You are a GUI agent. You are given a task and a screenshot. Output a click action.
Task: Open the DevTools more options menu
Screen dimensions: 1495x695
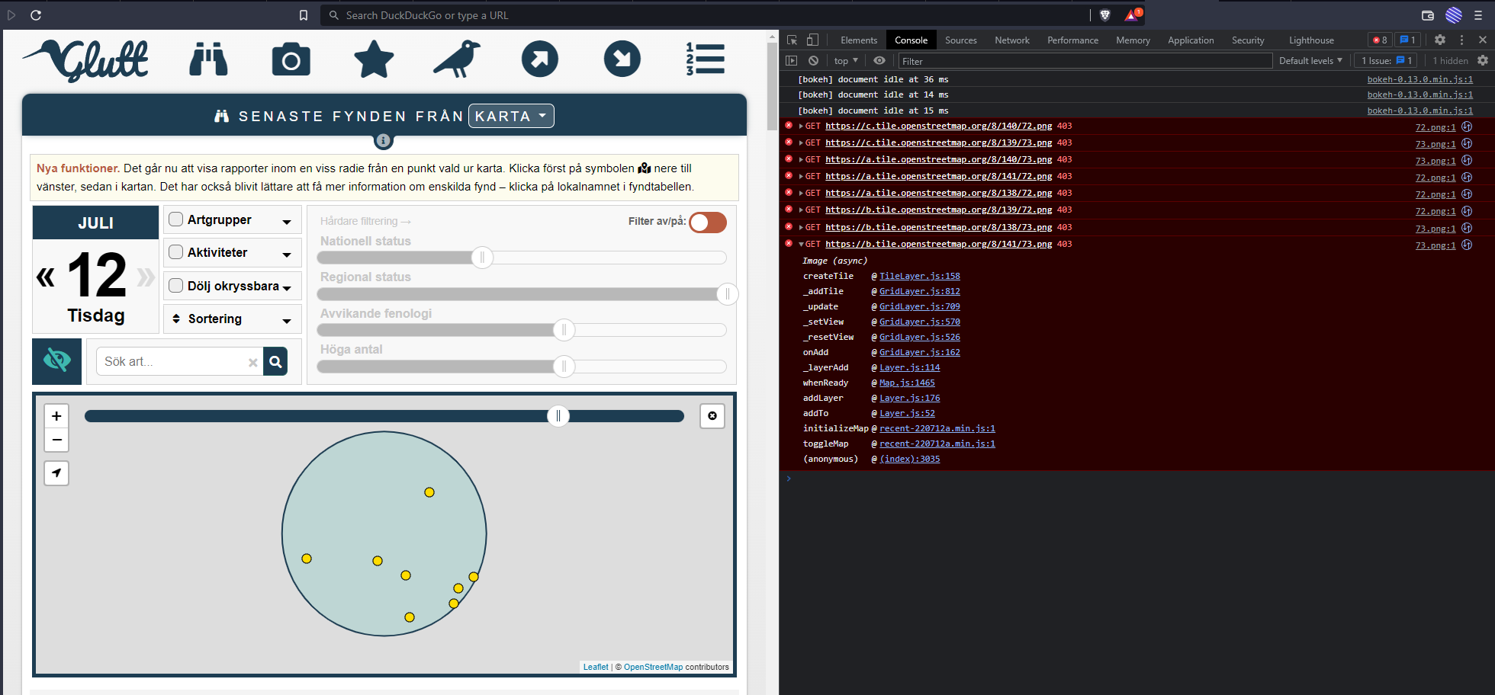[x=1461, y=40]
